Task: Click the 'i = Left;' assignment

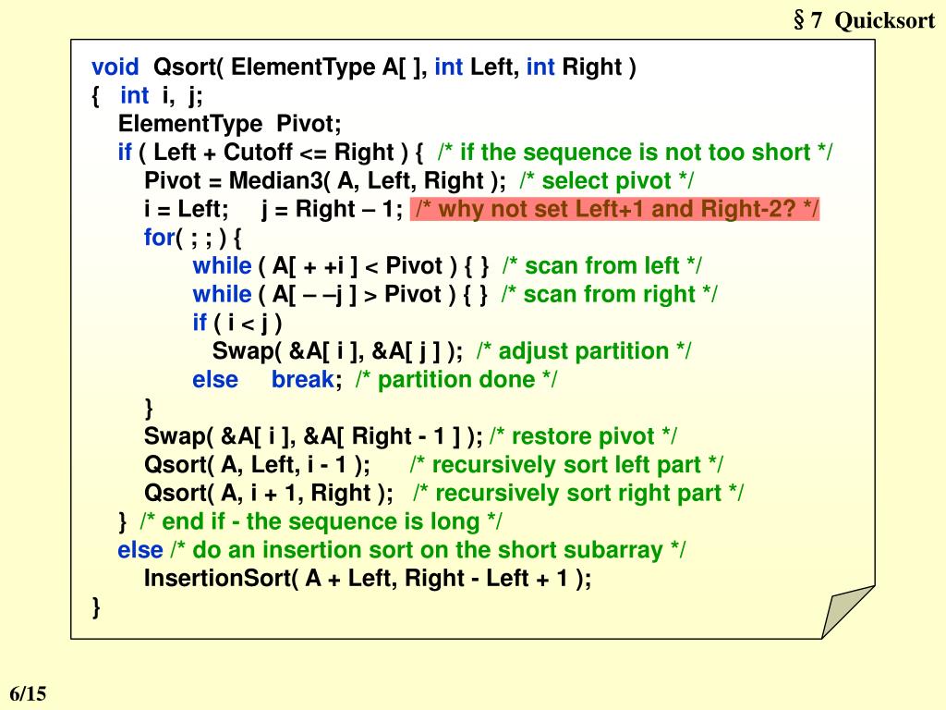Action: [187, 210]
